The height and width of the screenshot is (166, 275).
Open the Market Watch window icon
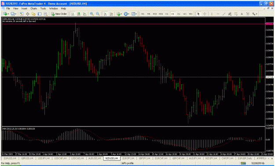pyautogui.click(x=22, y=14)
